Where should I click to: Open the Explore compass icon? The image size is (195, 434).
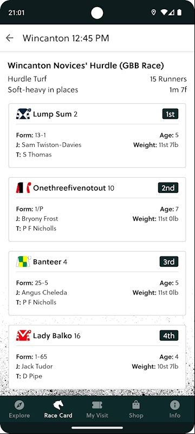(19, 406)
